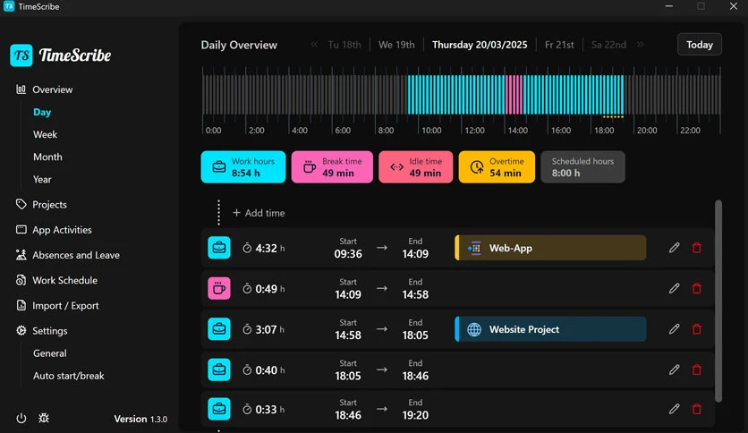Click the End 19:20 time value

[x=415, y=415]
